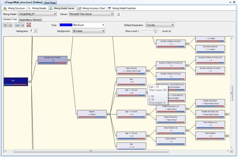
Task: Collapse the Total Children not = 5 expander
Action: pos(187,131)
